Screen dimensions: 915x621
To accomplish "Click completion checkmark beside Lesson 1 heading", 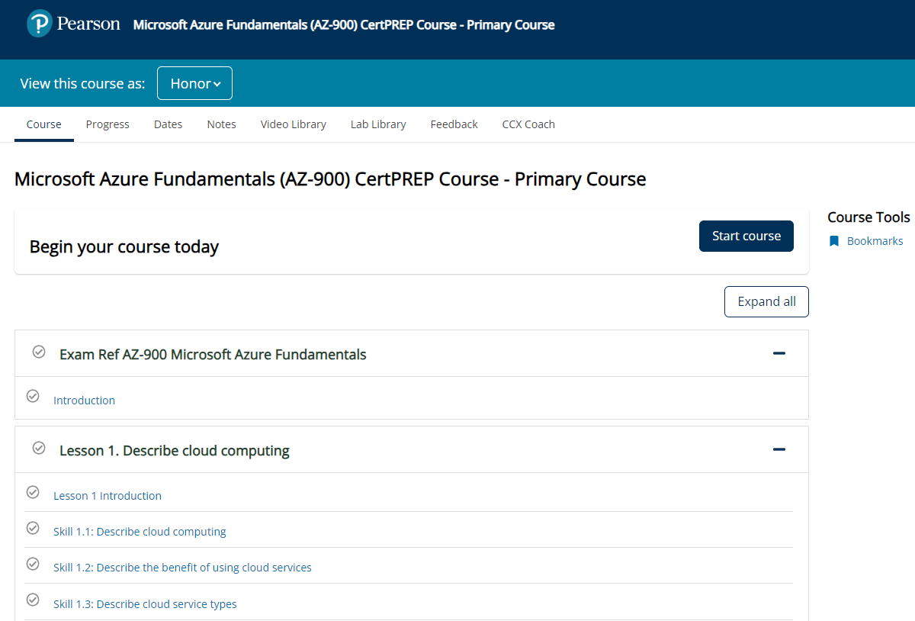I will (x=39, y=448).
